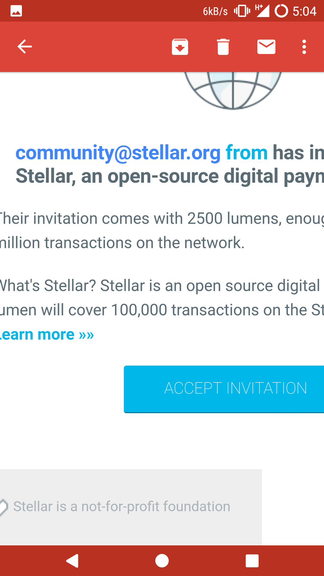This screenshot has width=324, height=576.
Task: Open the three-dot overflow menu
Action: (x=304, y=47)
